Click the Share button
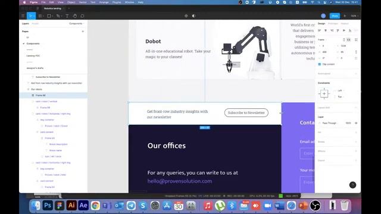Screen dimensions: 381x214 [x=335, y=16]
